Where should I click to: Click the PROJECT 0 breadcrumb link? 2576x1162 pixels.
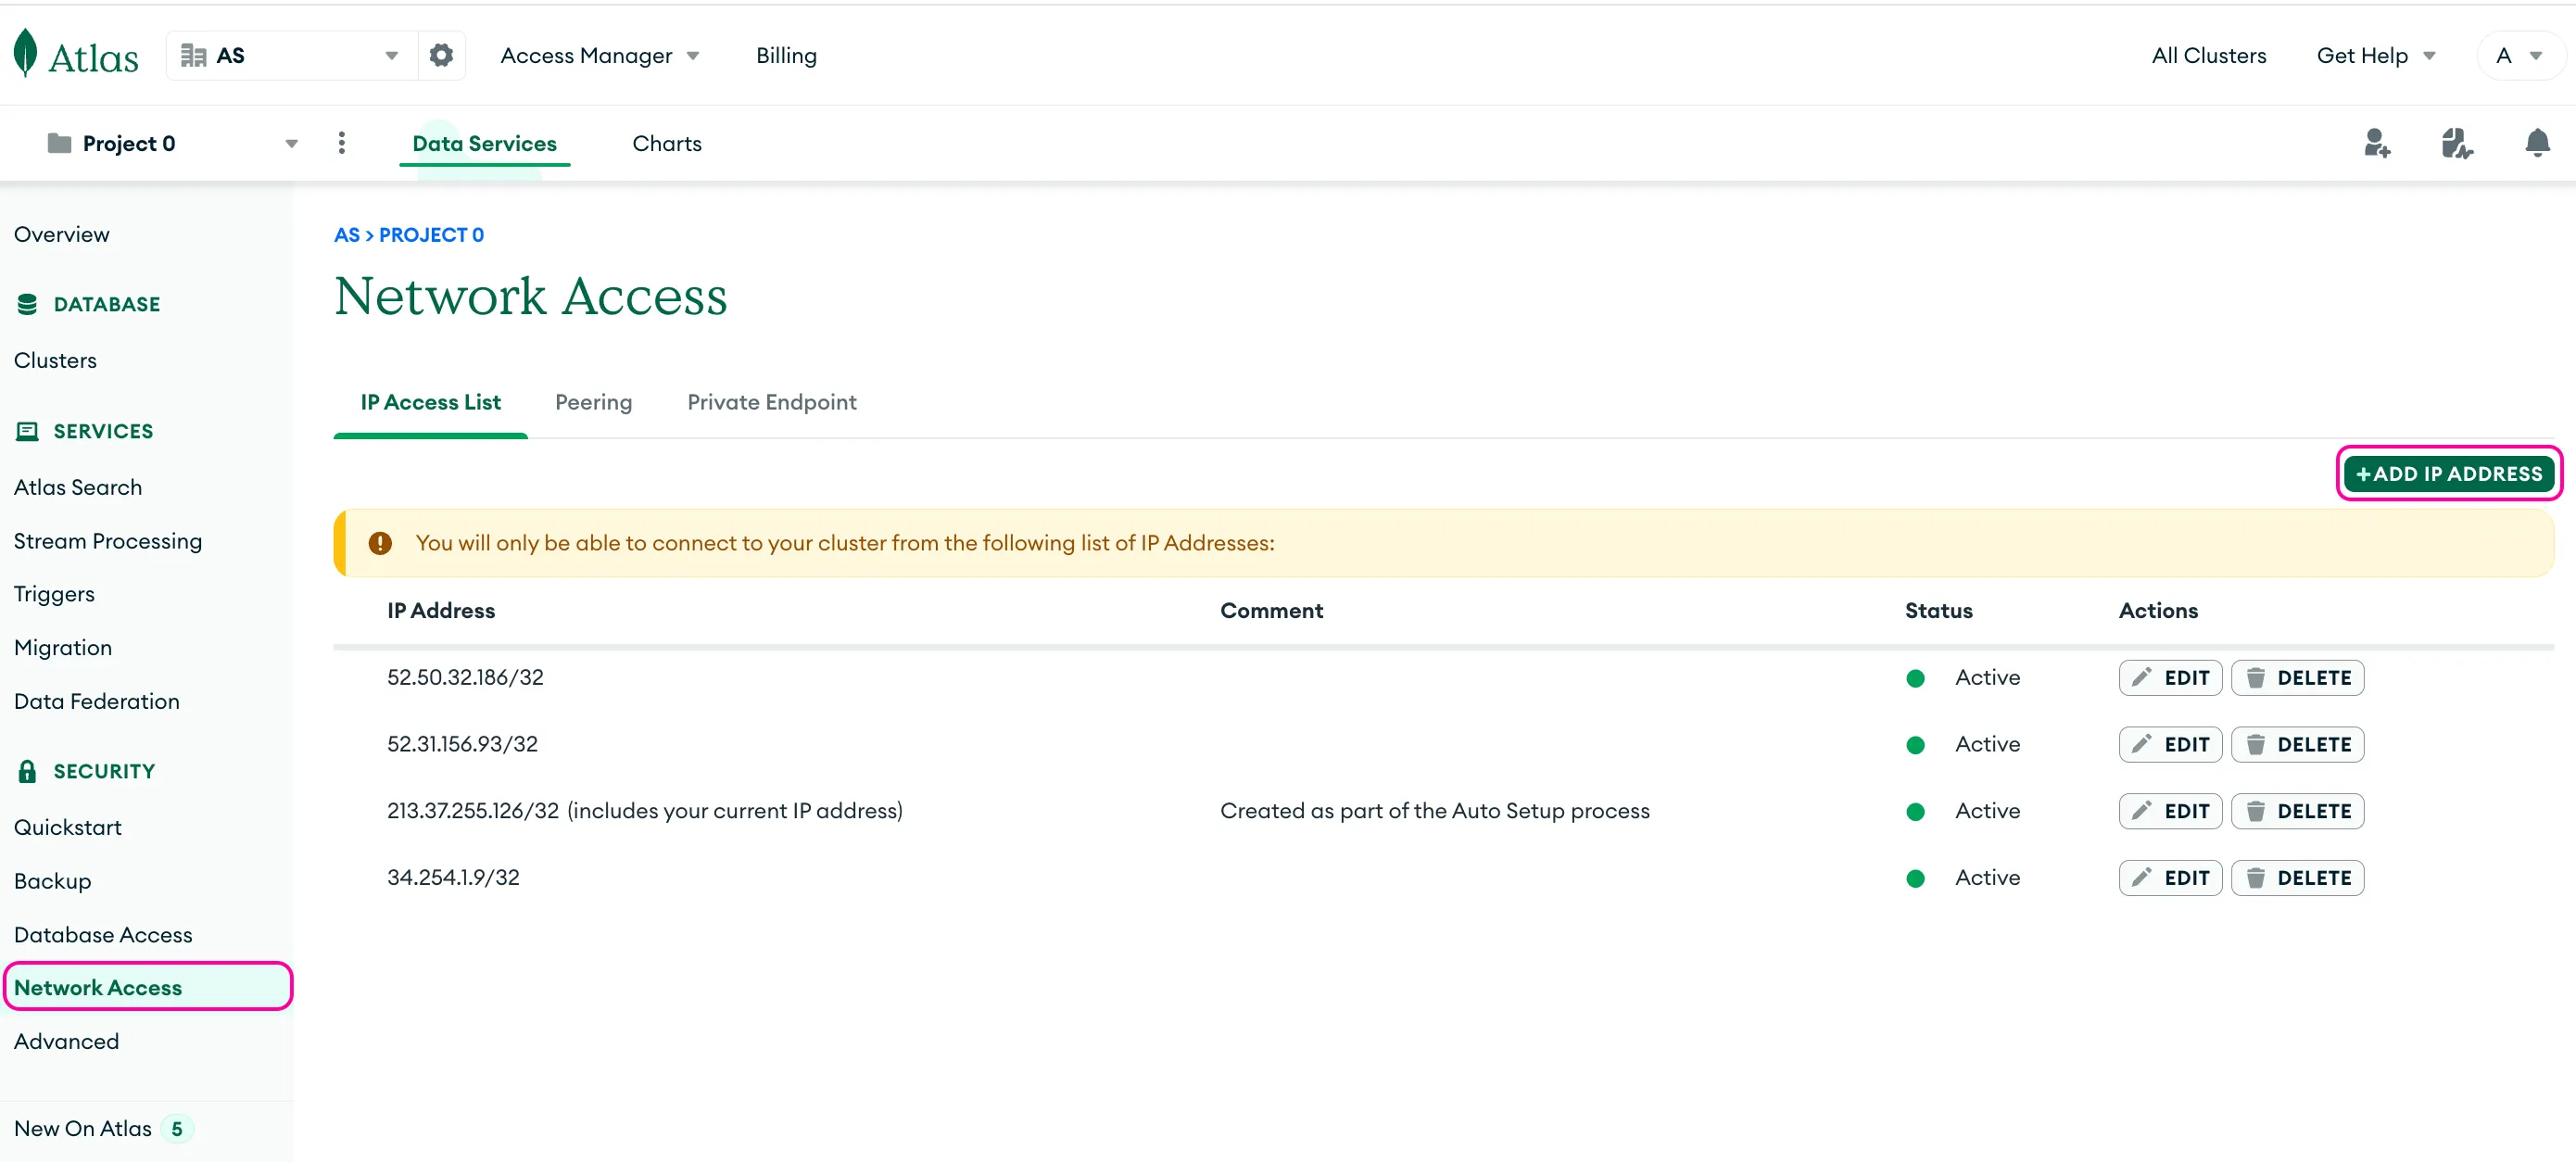(x=431, y=235)
